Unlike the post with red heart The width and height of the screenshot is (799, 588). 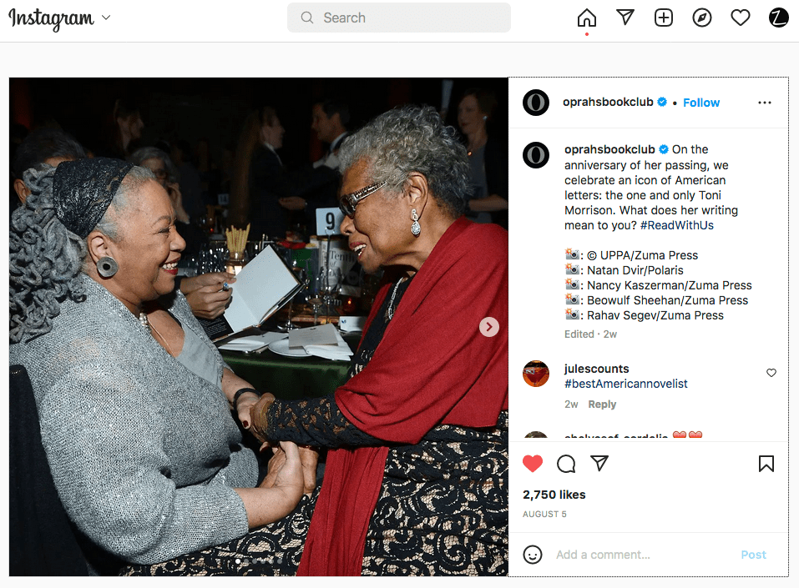[x=533, y=463]
